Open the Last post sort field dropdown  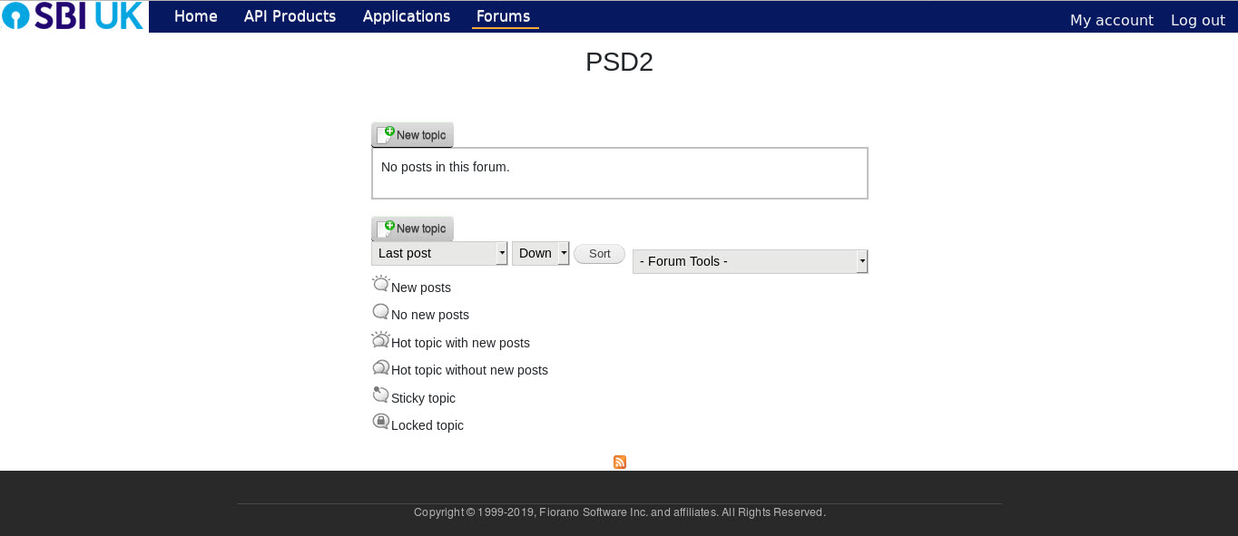point(439,253)
